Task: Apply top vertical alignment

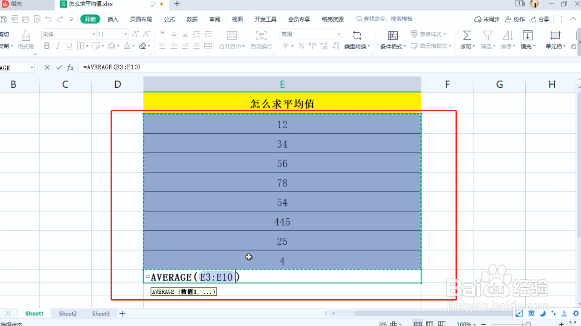Action: [x=162, y=34]
